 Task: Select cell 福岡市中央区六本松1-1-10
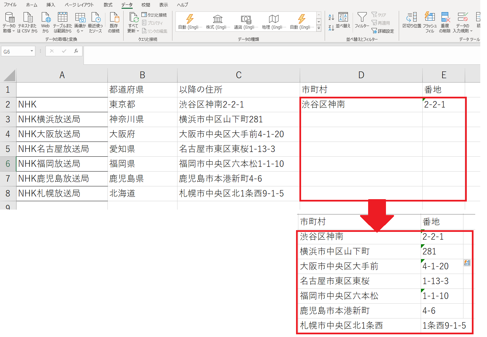[x=238, y=164]
